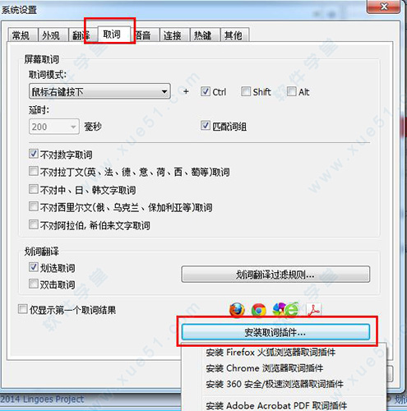Expand the 延时 200 milliseconds combo box
Image resolution: width=407 pixels, height=411 pixels.
click(54, 127)
